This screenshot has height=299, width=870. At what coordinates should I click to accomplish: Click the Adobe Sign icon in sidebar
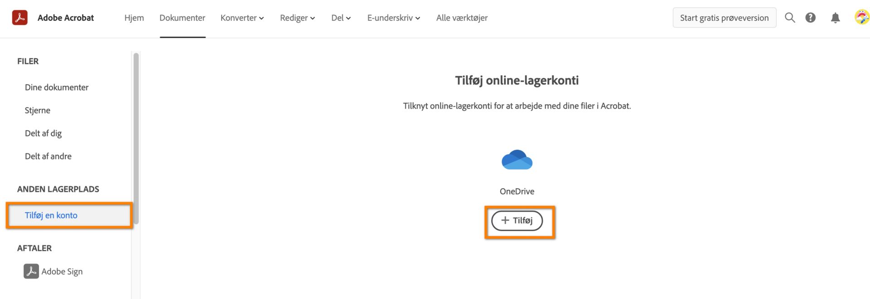tap(31, 271)
